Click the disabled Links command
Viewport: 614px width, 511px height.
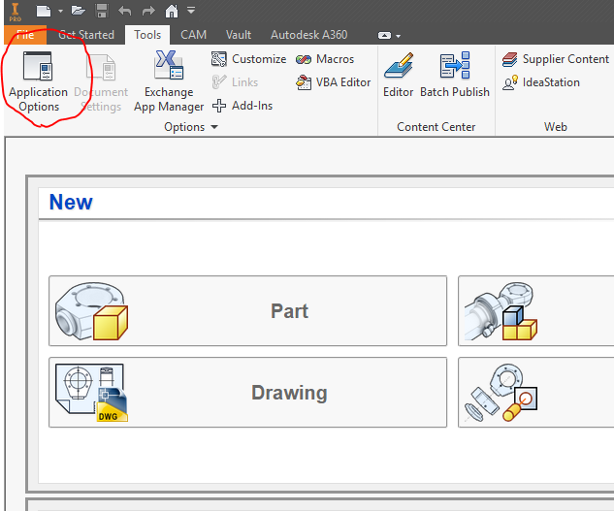(x=235, y=82)
